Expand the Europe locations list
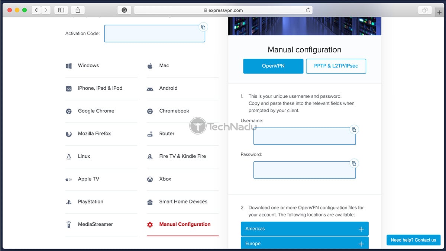The width and height of the screenshot is (446, 251). pos(305,243)
